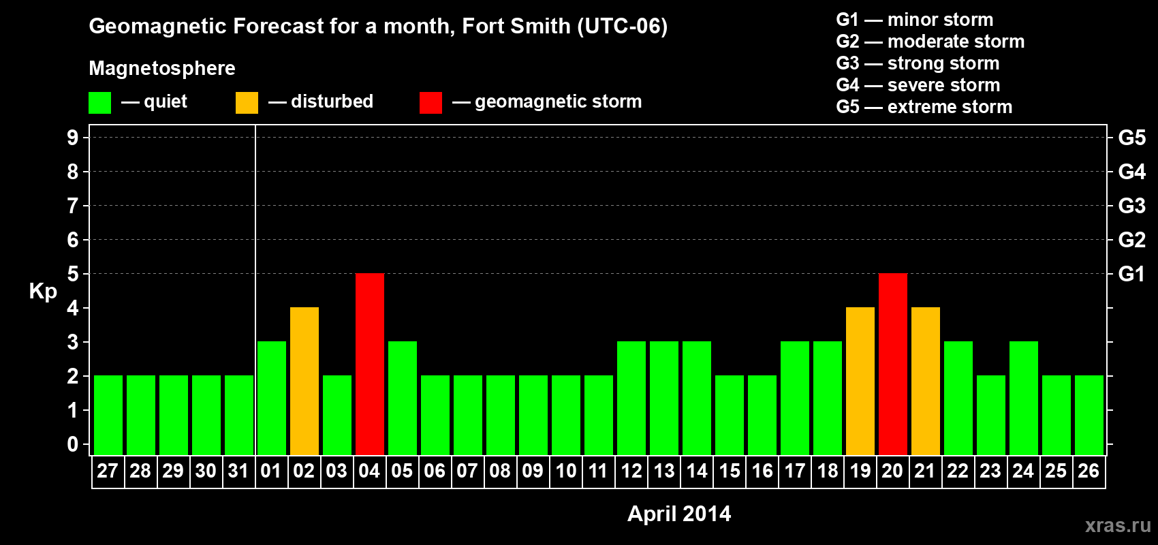The width and height of the screenshot is (1158, 545).
Task: Click the G5 label on right axis
Action: pos(1132,138)
